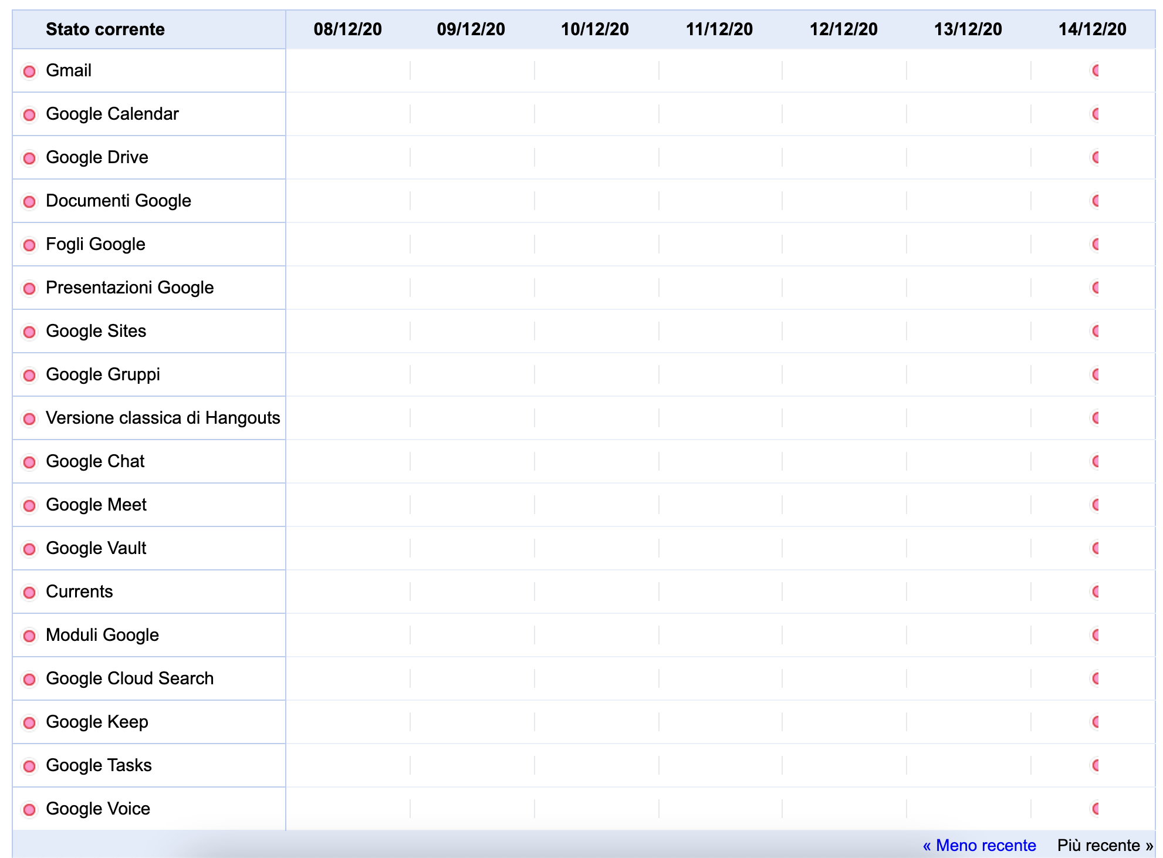Click Moduli Google timeline marker on 14/12/20
This screenshot has height=858, width=1163.
[x=1095, y=635]
